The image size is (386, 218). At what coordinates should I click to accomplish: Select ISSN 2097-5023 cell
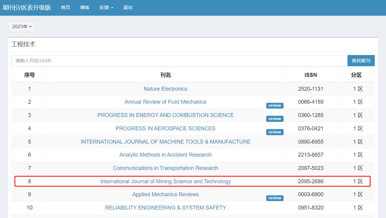311,168
